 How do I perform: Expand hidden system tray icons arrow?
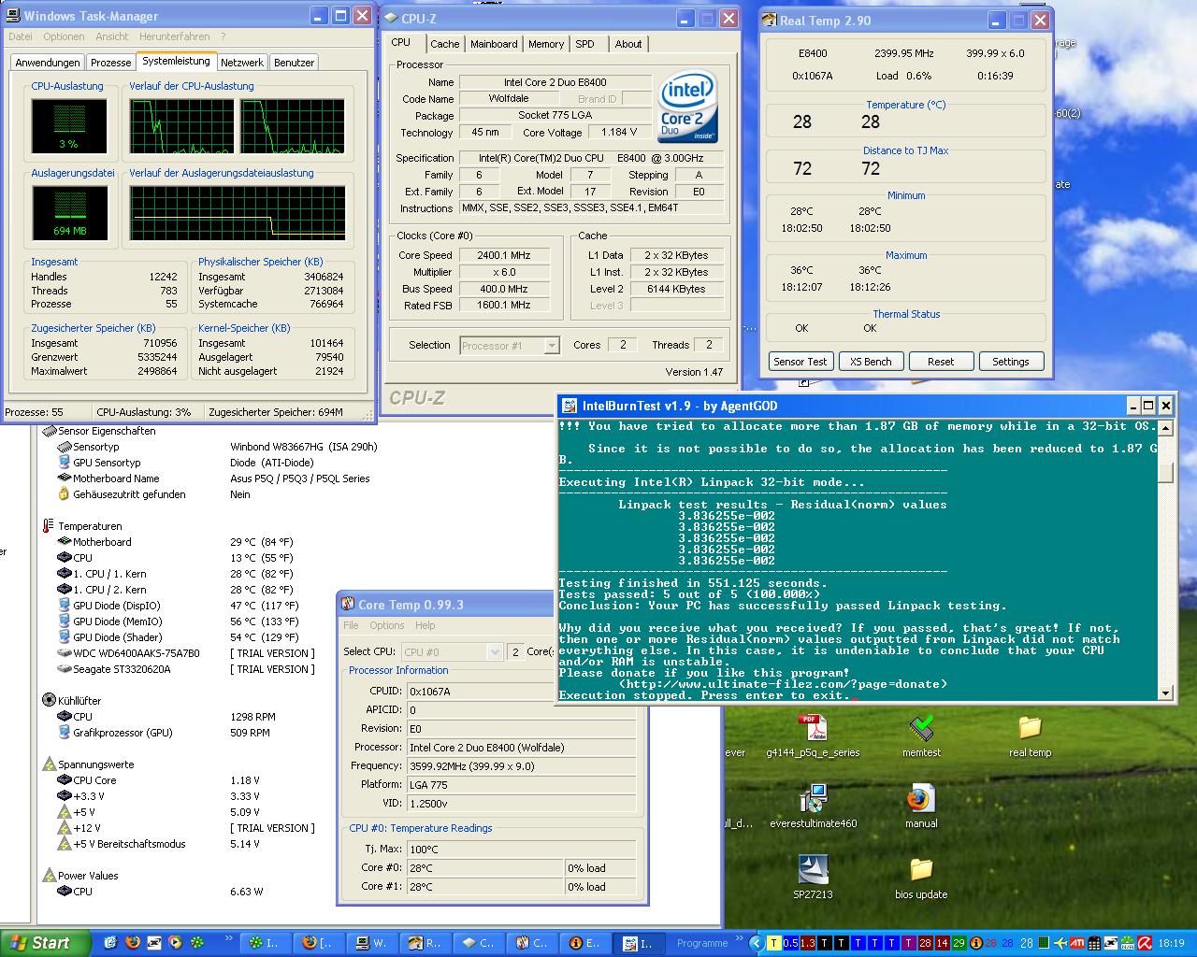point(757,944)
